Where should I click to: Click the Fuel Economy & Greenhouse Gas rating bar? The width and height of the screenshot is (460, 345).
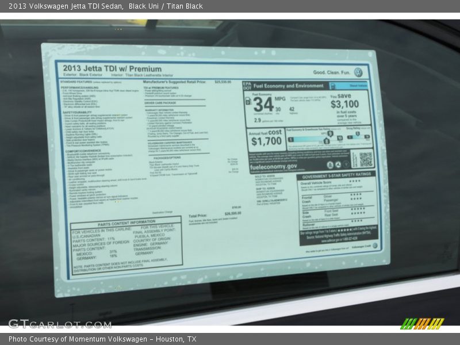point(315,139)
